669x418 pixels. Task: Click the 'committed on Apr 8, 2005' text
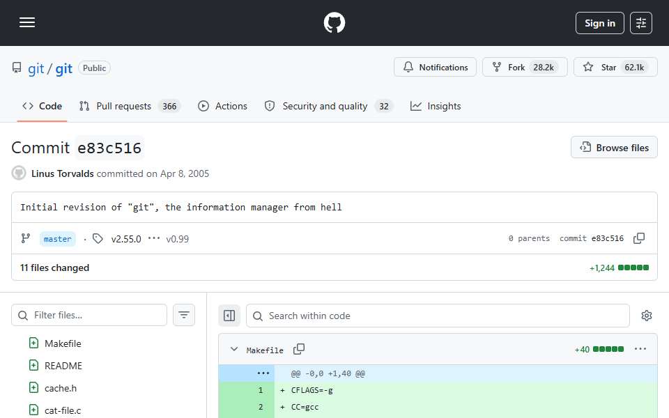click(x=153, y=173)
